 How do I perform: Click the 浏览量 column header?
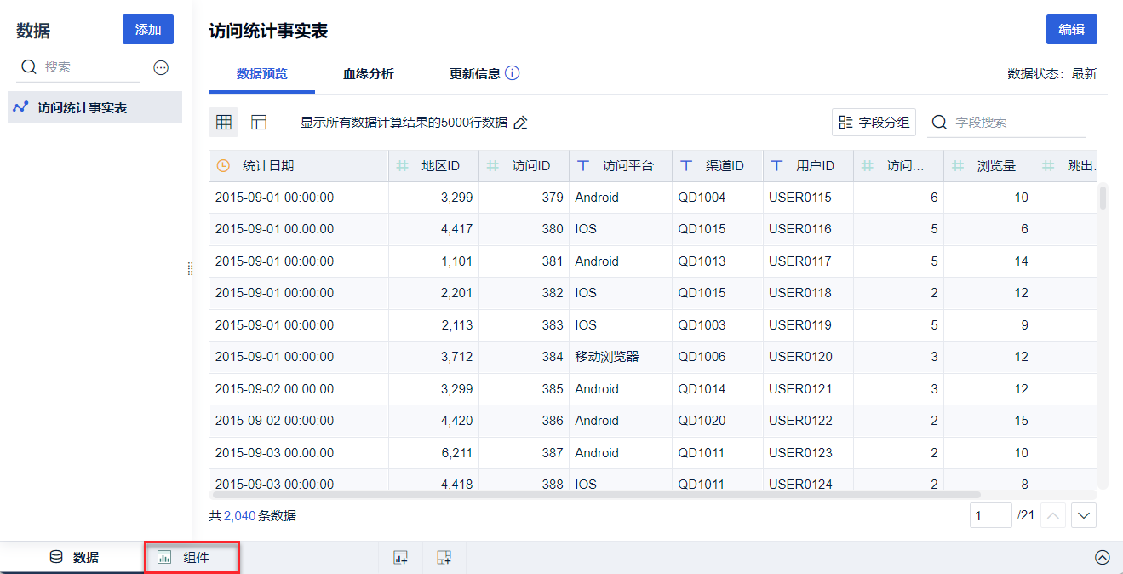point(988,166)
